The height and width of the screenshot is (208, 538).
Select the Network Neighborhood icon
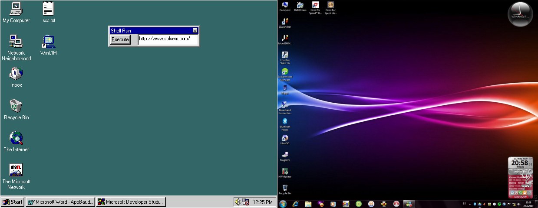16,48
